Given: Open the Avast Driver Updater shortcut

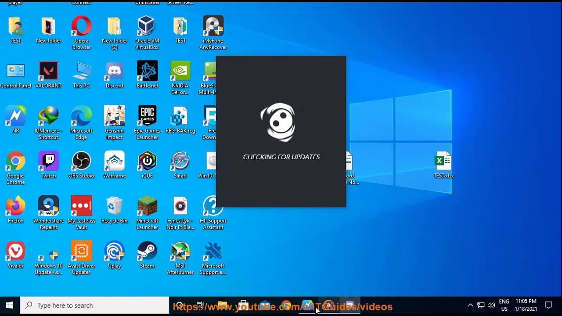Looking at the screenshot, I should pos(81,258).
